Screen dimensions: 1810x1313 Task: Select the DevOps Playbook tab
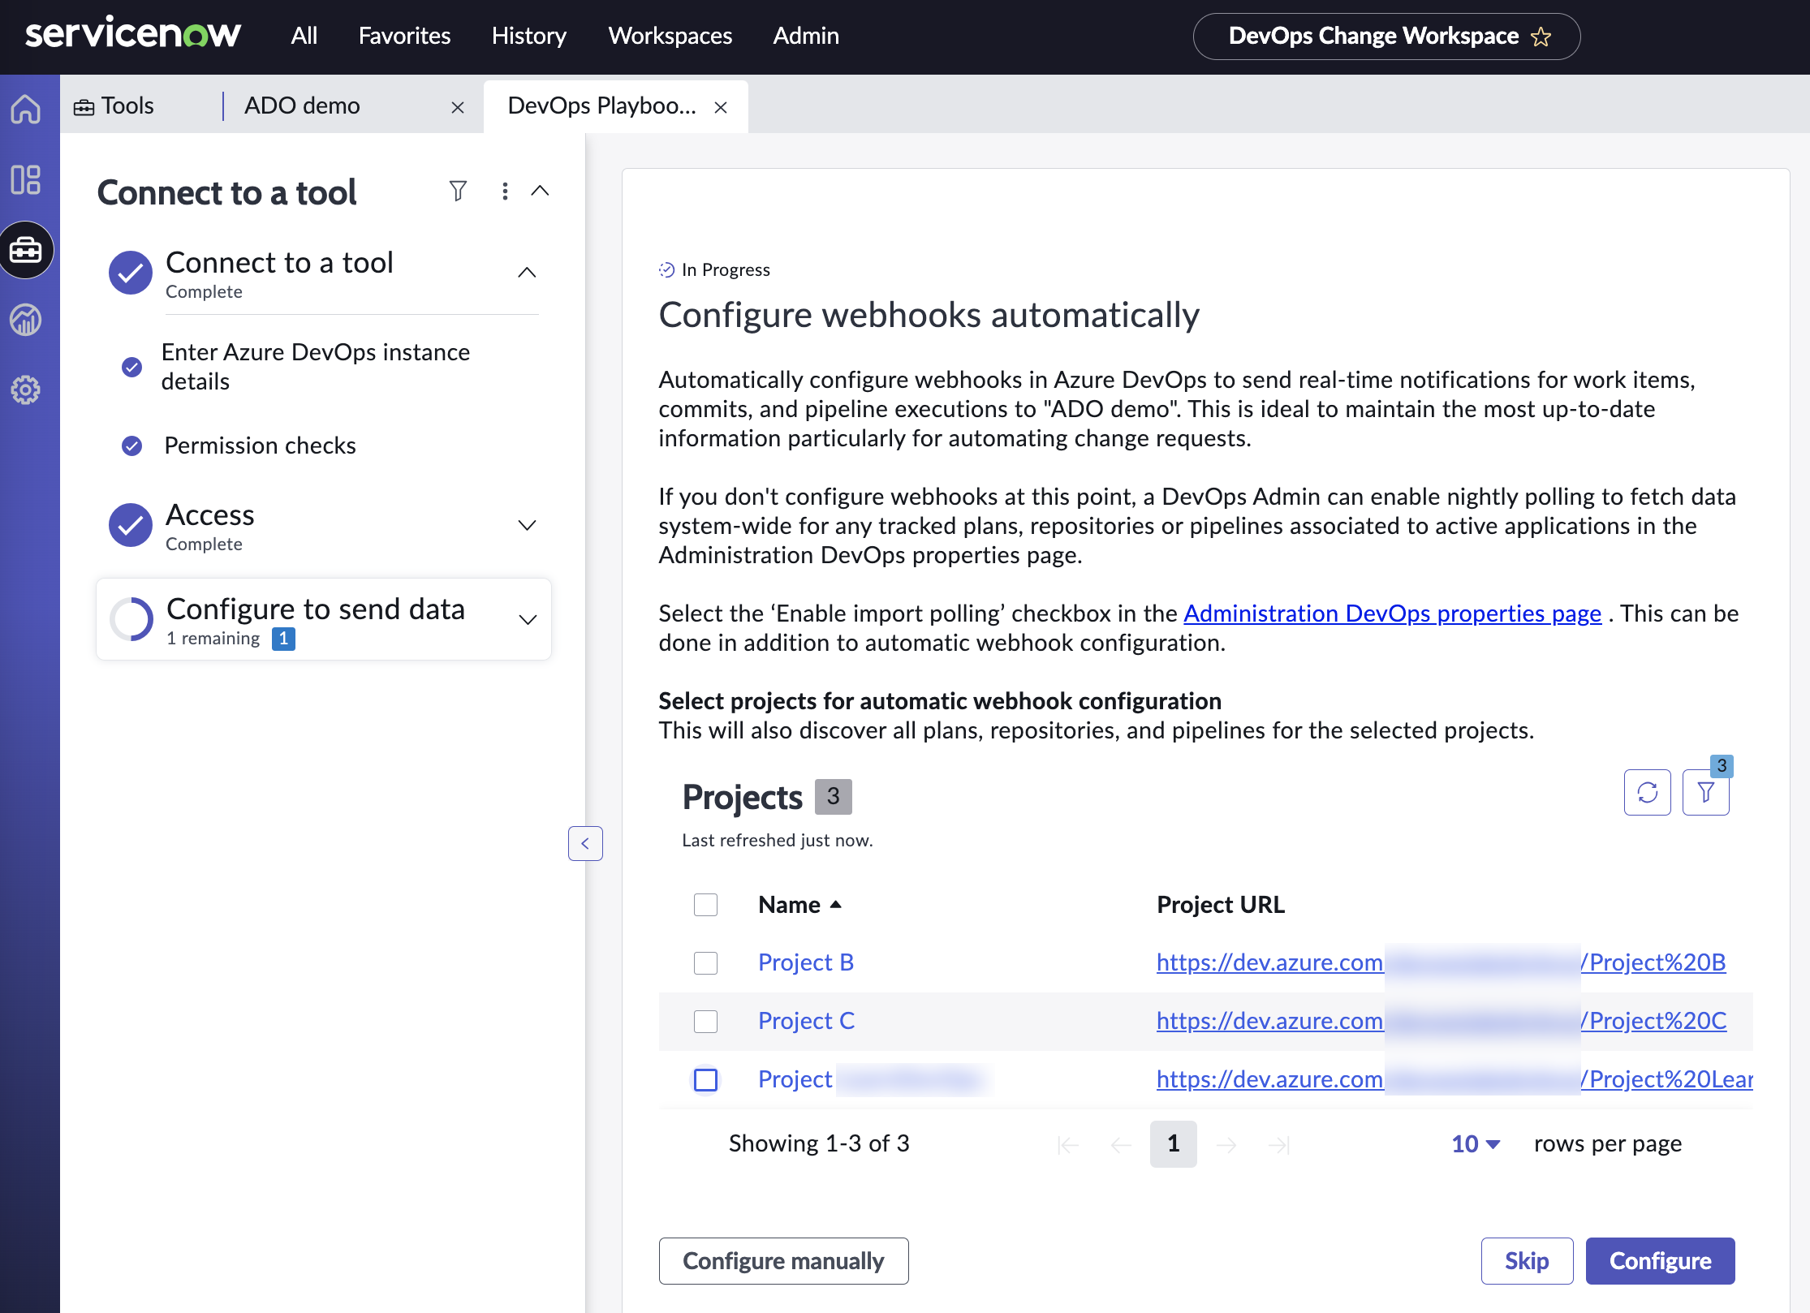[601, 105]
